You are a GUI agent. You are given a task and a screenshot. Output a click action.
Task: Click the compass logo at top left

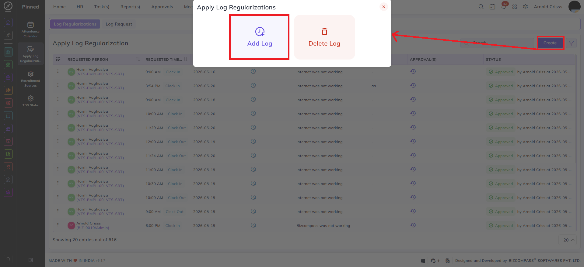(x=8, y=6)
